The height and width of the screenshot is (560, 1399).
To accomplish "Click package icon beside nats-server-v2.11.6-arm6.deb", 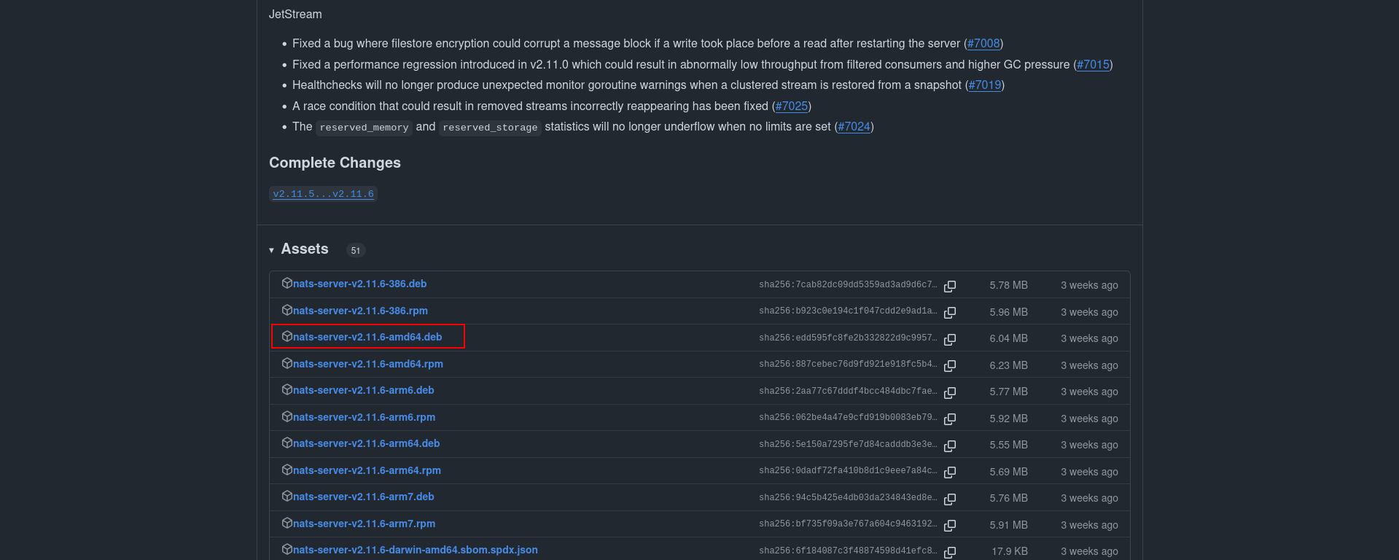I will point(287,389).
